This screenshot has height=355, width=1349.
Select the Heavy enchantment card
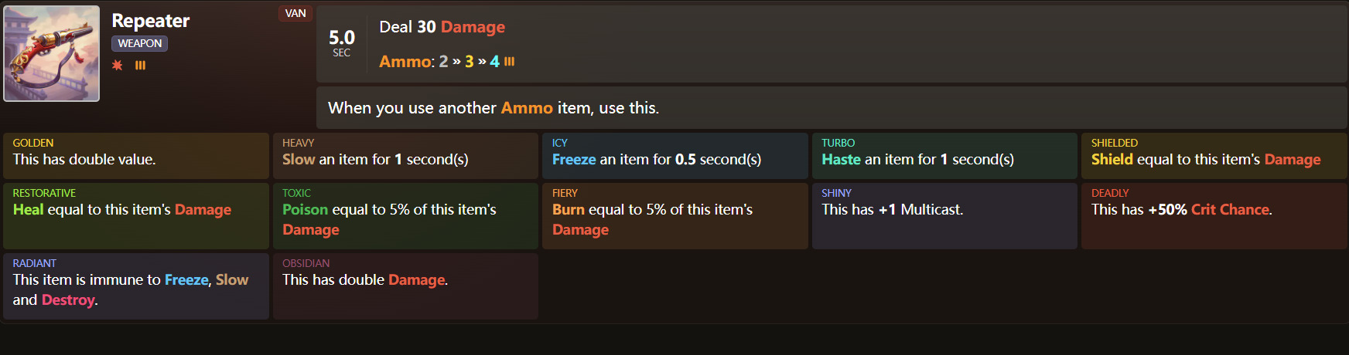pos(405,156)
